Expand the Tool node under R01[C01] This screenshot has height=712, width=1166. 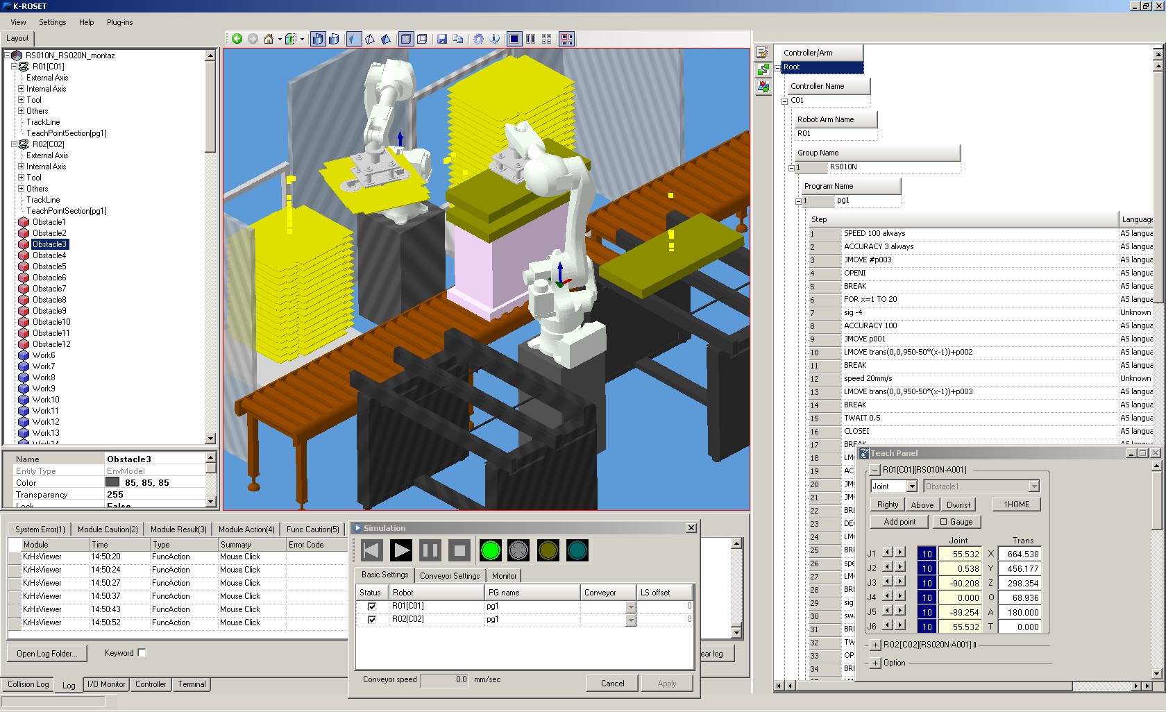click(21, 100)
